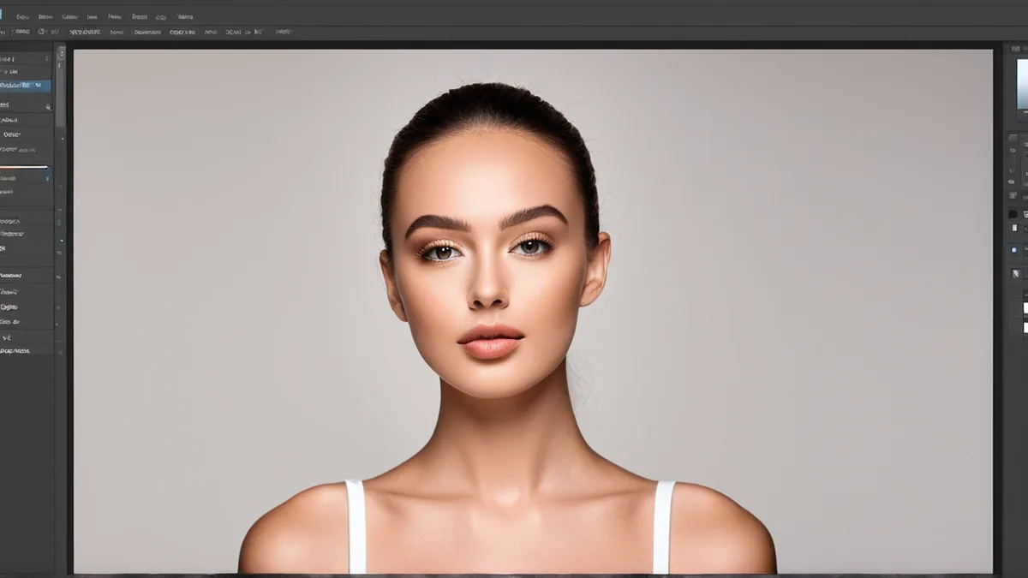Click the orange-to-white slider bar in left panel
The height and width of the screenshot is (578, 1028).
coord(24,166)
